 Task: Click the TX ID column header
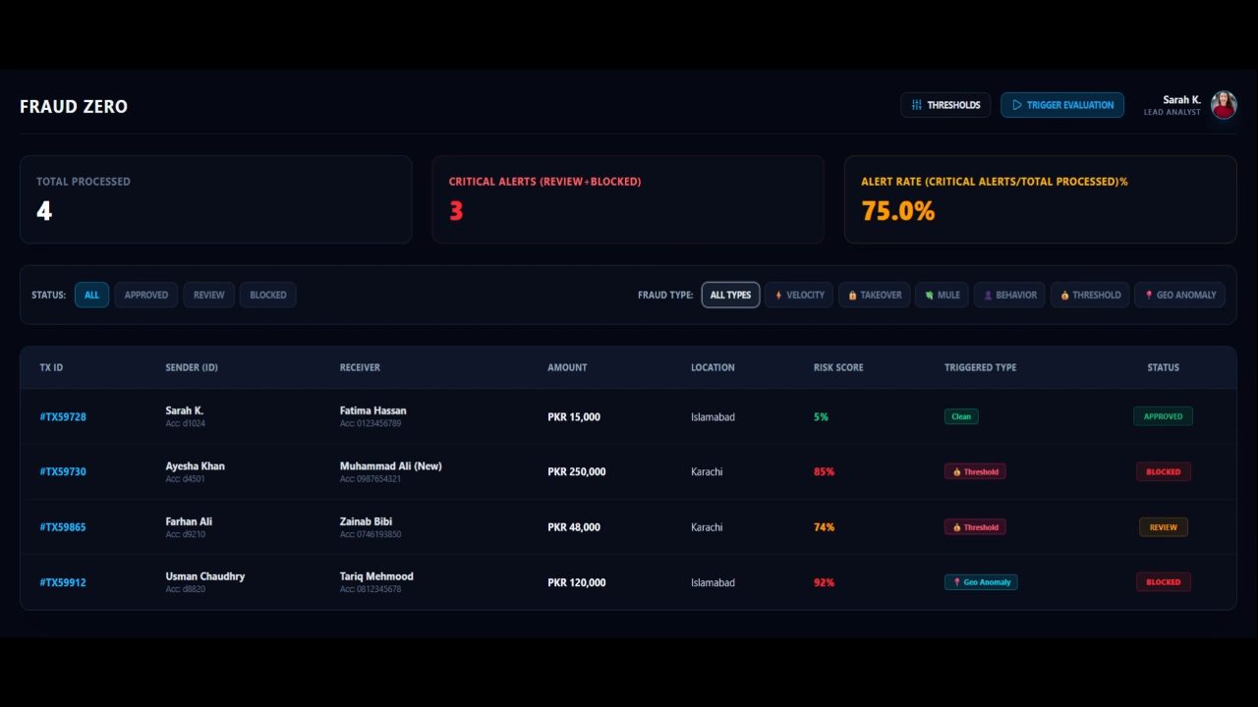51,367
